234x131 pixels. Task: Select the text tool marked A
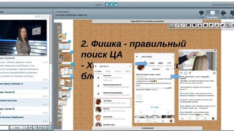pyautogui.click(x=217, y=25)
